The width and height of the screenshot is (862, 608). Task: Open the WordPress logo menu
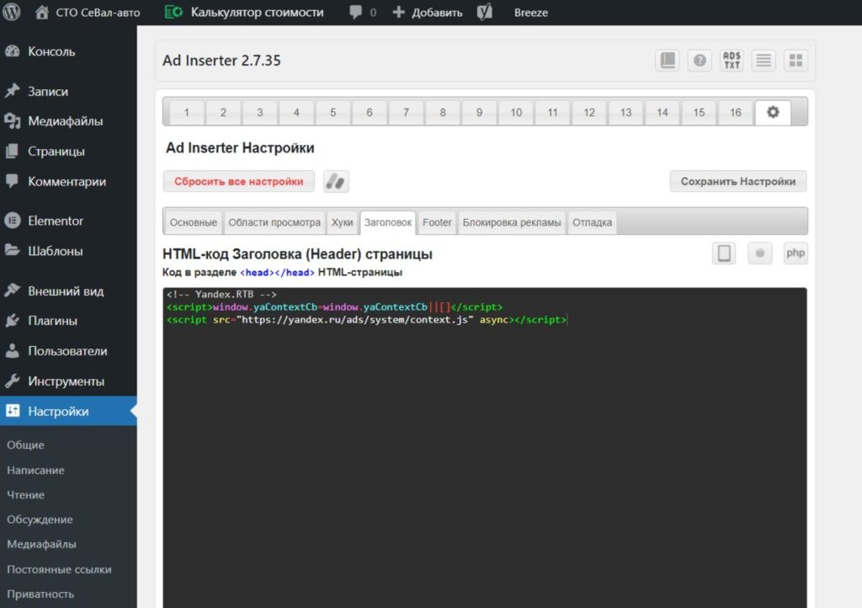pyautogui.click(x=12, y=12)
